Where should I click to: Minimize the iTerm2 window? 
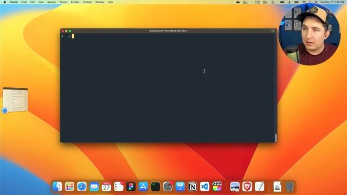[x=66, y=31]
